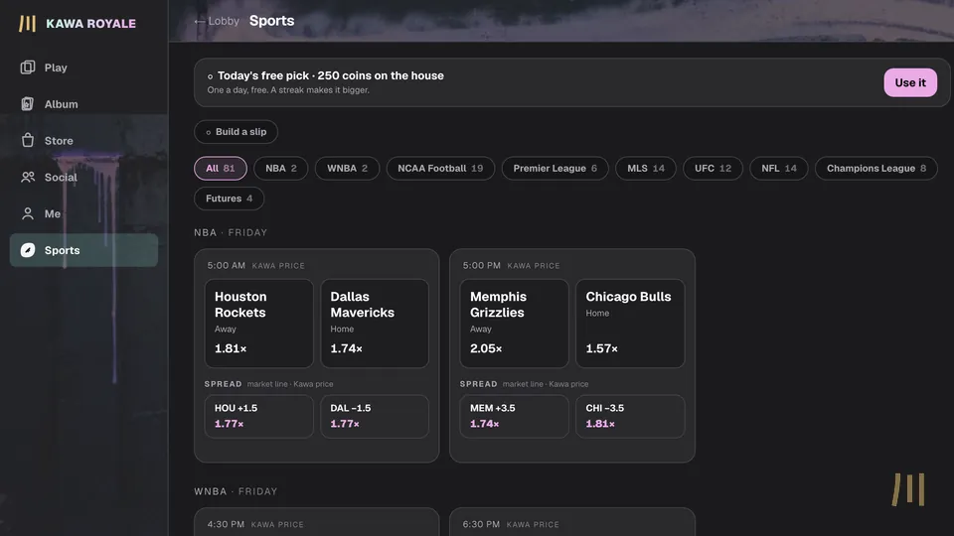The image size is (954, 536).
Task: Open the Social people icon
Action: tap(28, 177)
